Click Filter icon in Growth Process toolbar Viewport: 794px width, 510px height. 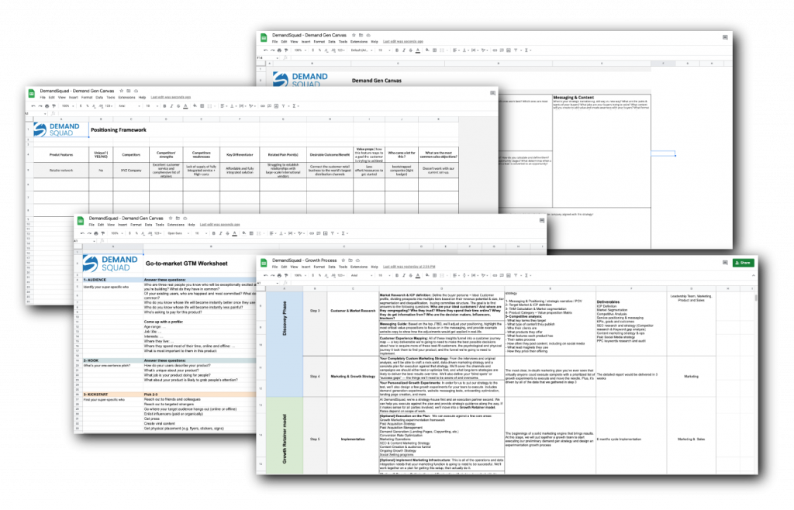tap(516, 275)
